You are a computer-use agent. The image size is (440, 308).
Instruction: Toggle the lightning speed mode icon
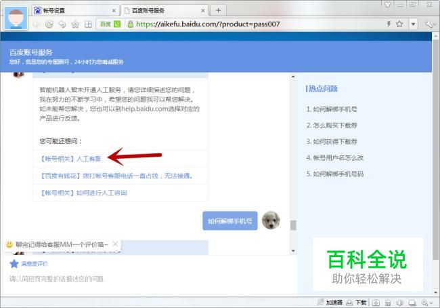point(389,24)
